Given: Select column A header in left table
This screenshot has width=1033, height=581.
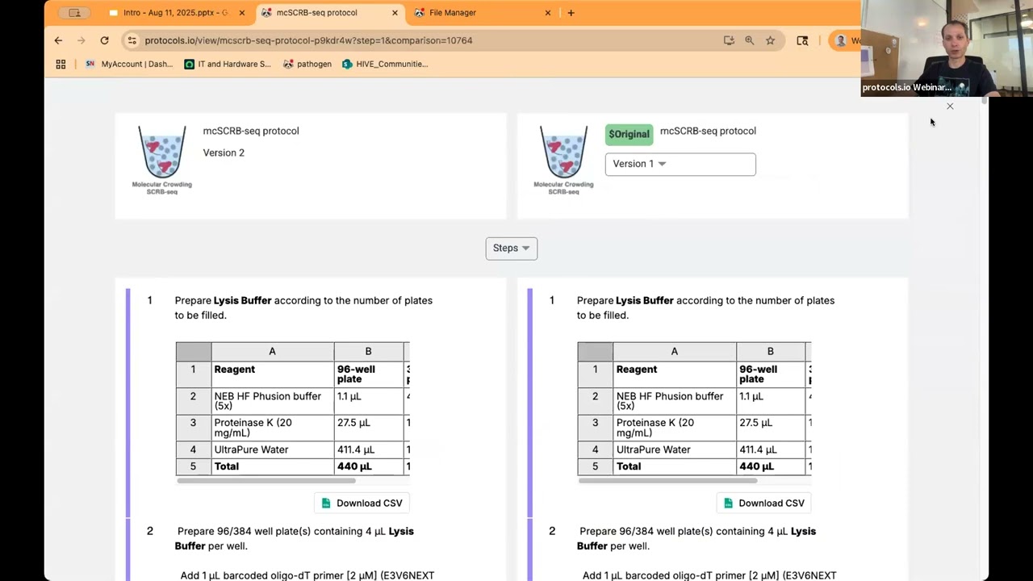Looking at the screenshot, I should 272,352.
